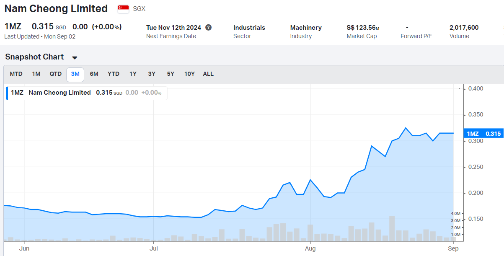This screenshot has width=504, height=256.
Task: Click the Nam Cheong Limited title
Action: coord(56,8)
